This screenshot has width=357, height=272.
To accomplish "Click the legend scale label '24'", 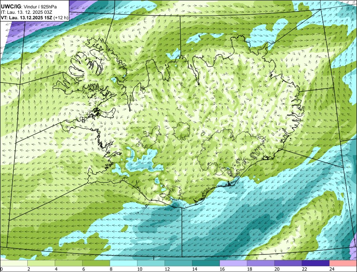I will (332, 269).
